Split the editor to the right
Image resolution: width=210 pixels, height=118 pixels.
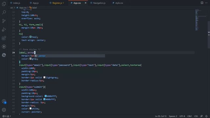pyautogui.click(x=202, y=3)
